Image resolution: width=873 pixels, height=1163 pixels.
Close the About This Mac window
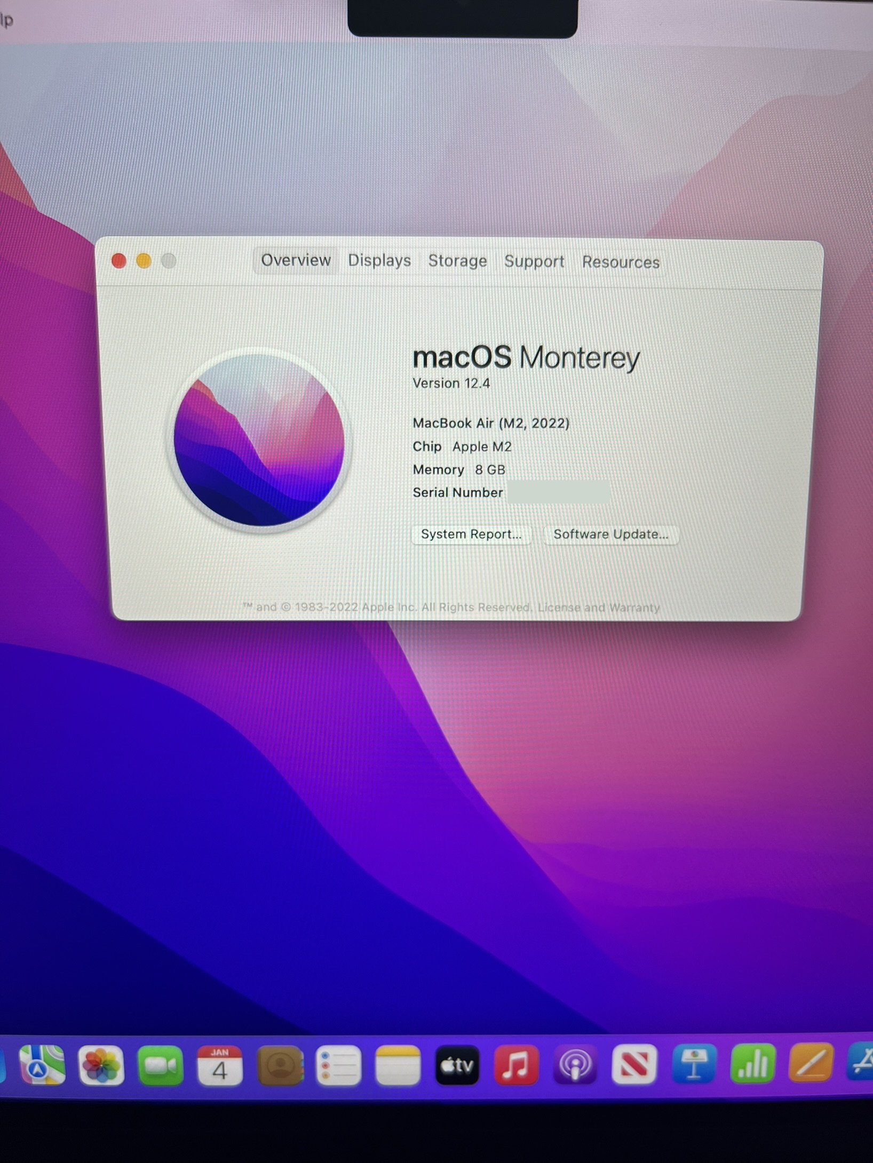point(118,261)
